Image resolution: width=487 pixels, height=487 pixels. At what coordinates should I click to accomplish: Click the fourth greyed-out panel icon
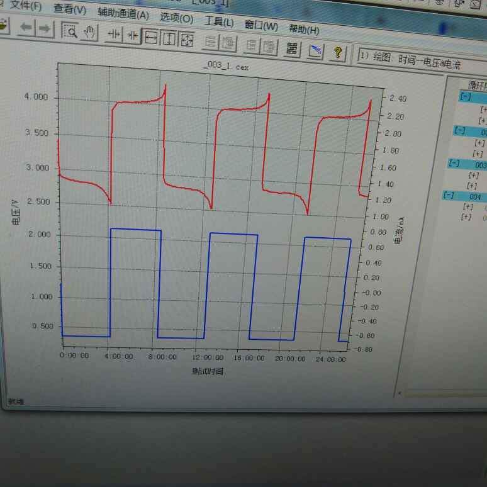269,47
